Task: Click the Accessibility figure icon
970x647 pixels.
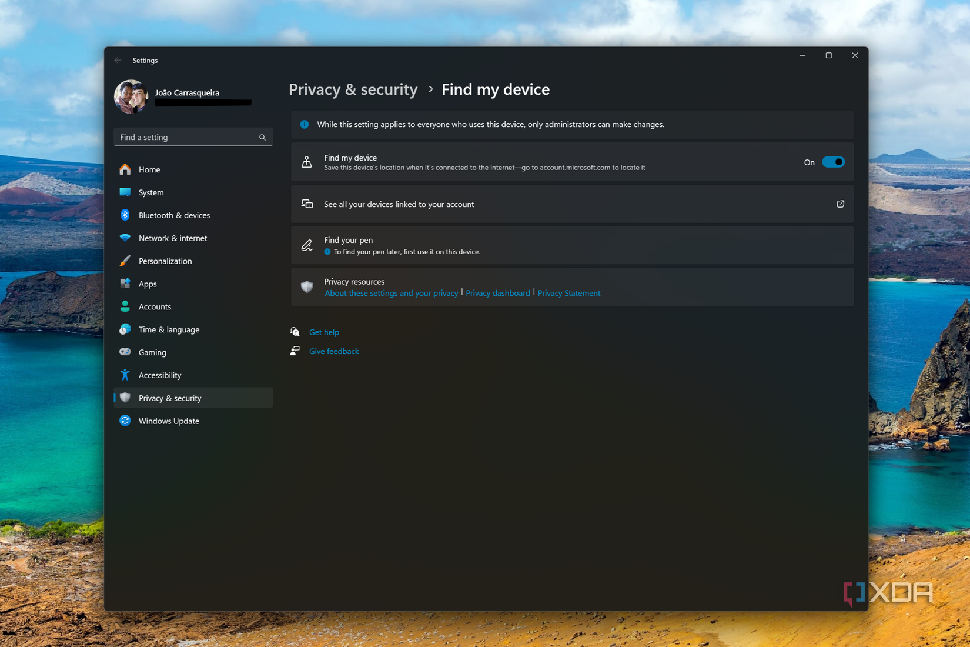Action: [125, 375]
